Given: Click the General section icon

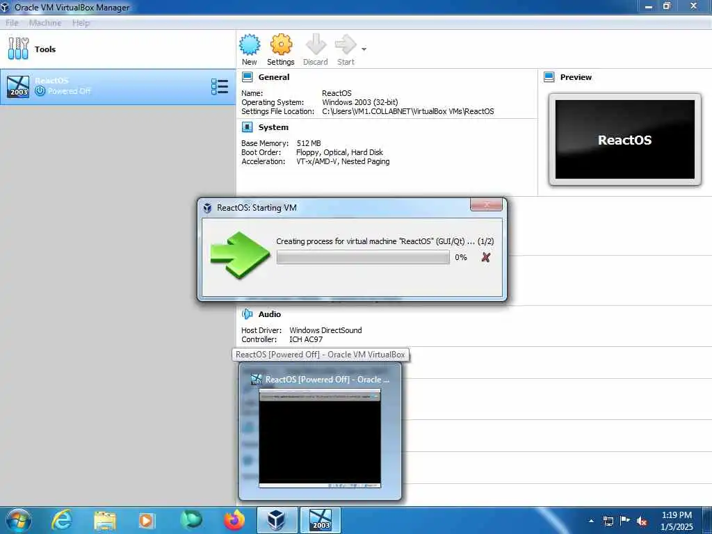Looking at the screenshot, I should click(x=247, y=76).
